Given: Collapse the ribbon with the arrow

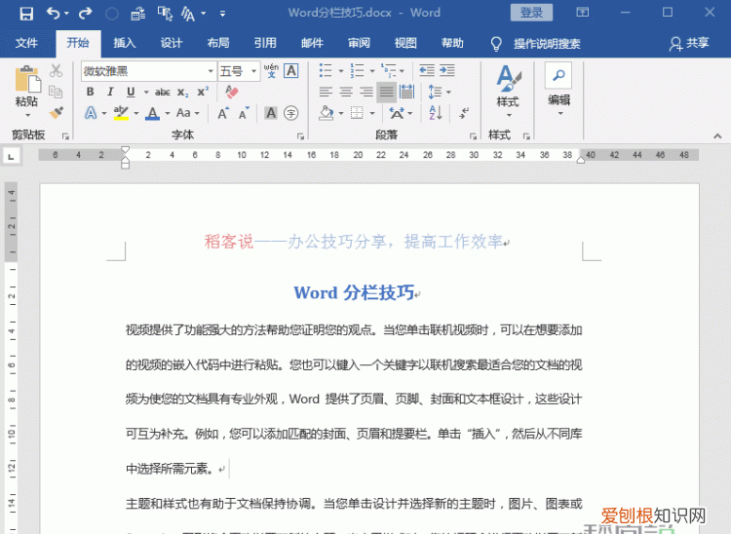Looking at the screenshot, I should (717, 136).
